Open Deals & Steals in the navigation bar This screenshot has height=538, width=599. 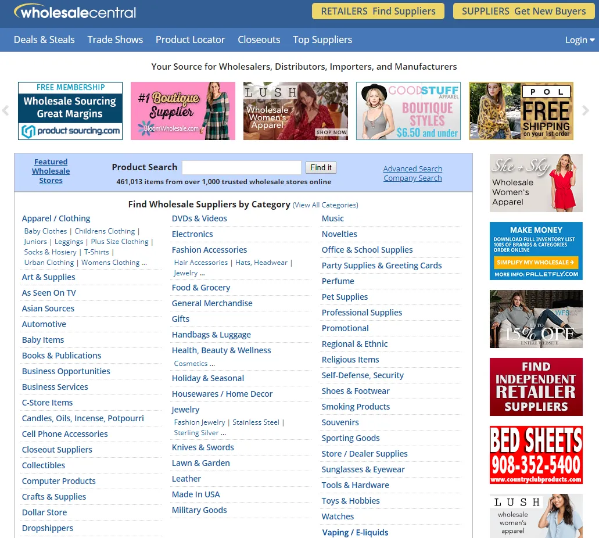pyautogui.click(x=44, y=40)
